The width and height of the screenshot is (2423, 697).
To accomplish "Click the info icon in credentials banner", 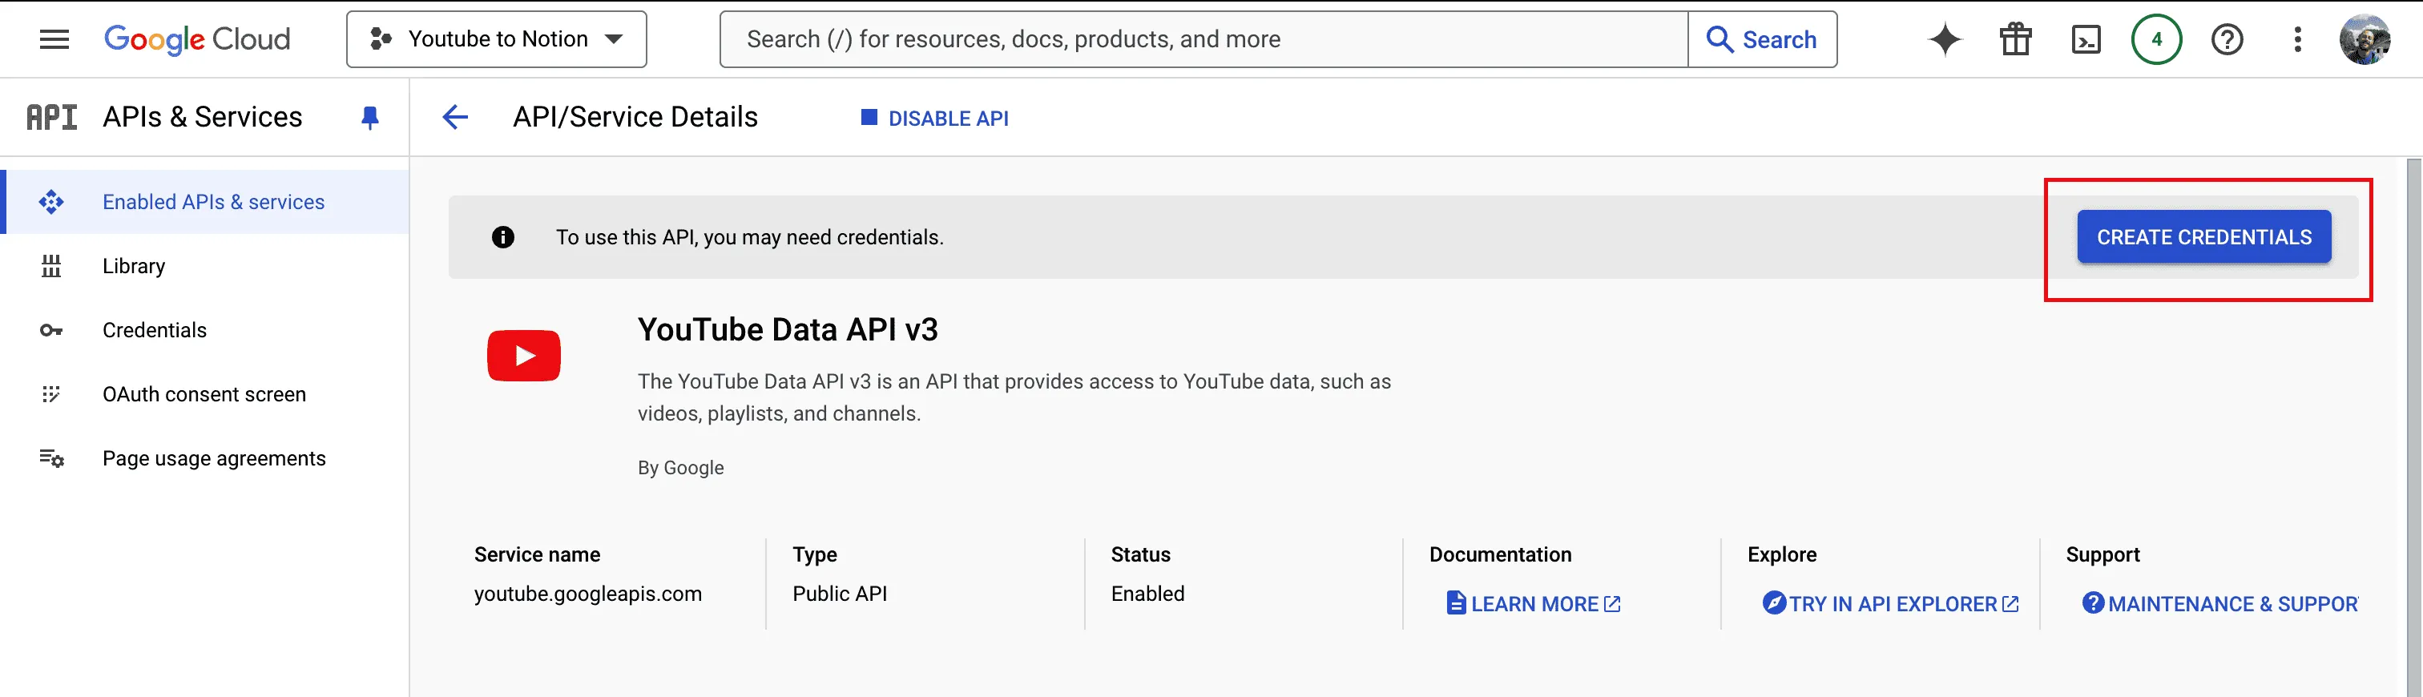I will point(503,237).
